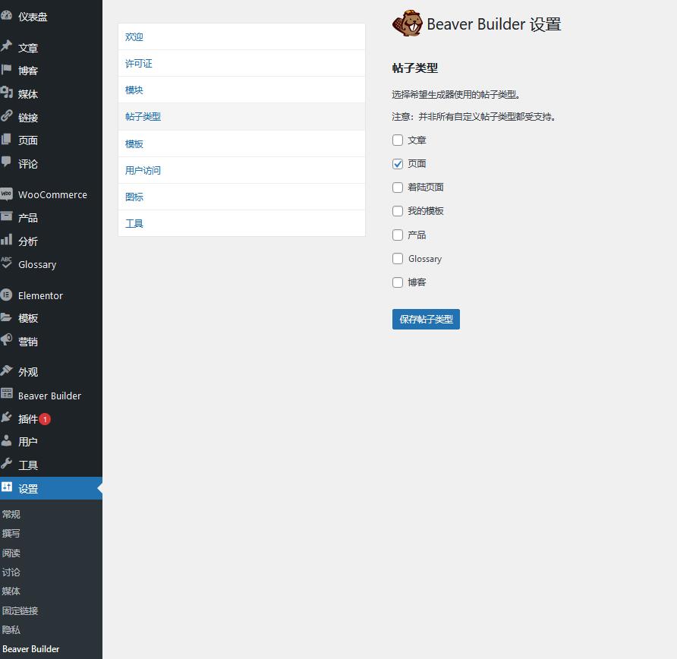
Task: Click the media icon beside 媒体
Action: [x=6, y=93]
